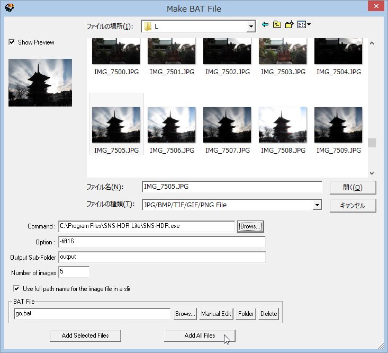This screenshot has width=388, height=353.
Task: Expand the file location dropdown showing L
Action: pyautogui.click(x=251, y=27)
